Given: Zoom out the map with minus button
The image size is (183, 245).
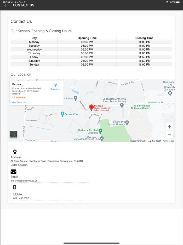Looking at the screenshot, I should point(169,134).
